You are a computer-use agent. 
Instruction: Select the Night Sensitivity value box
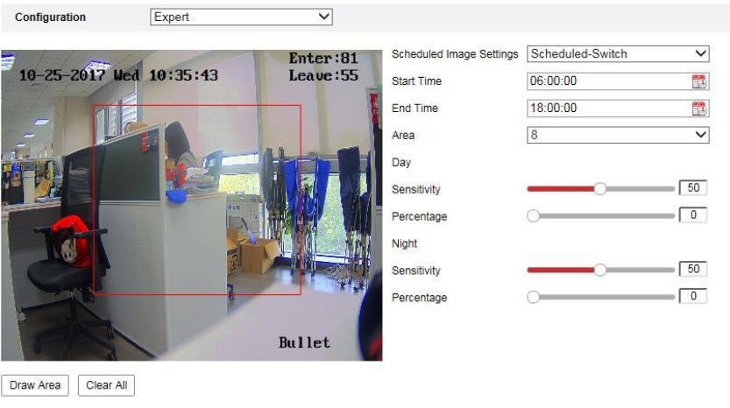click(x=693, y=270)
